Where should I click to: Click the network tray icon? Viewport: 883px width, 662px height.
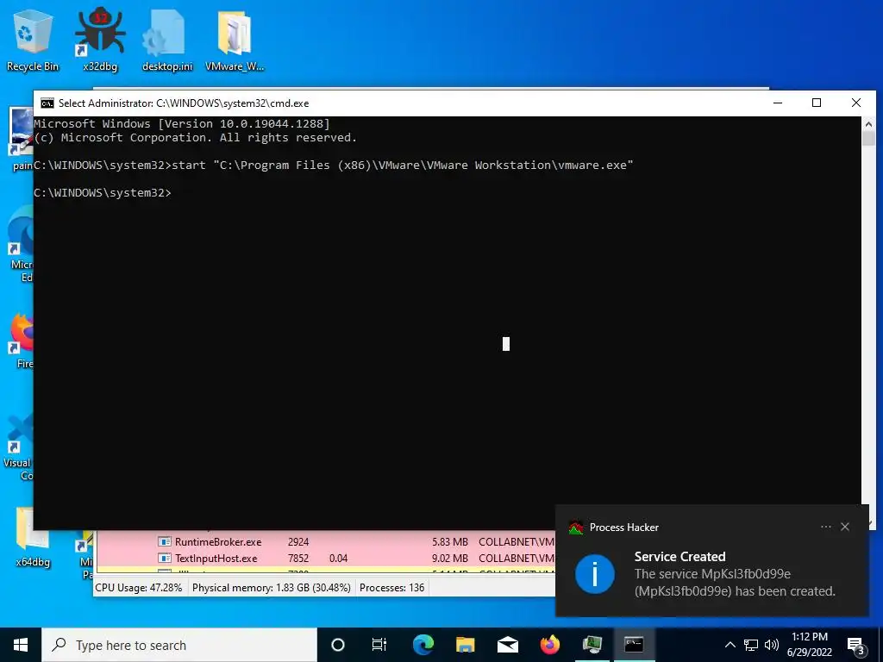pos(751,645)
